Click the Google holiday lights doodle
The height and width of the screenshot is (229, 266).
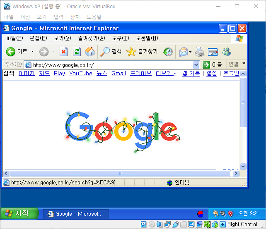[x=123, y=132]
